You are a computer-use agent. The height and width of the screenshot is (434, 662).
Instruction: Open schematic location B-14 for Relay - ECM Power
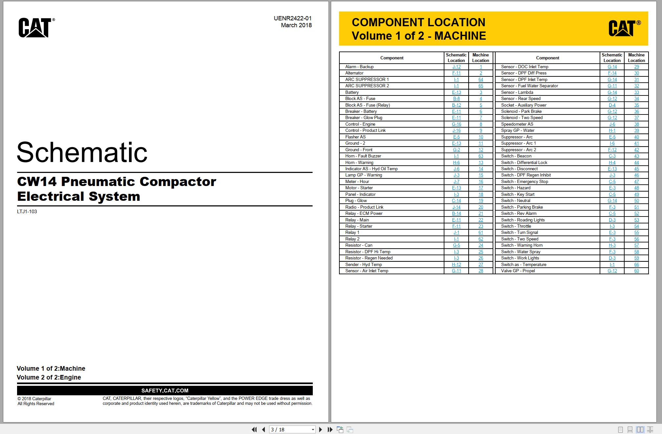[456, 213]
